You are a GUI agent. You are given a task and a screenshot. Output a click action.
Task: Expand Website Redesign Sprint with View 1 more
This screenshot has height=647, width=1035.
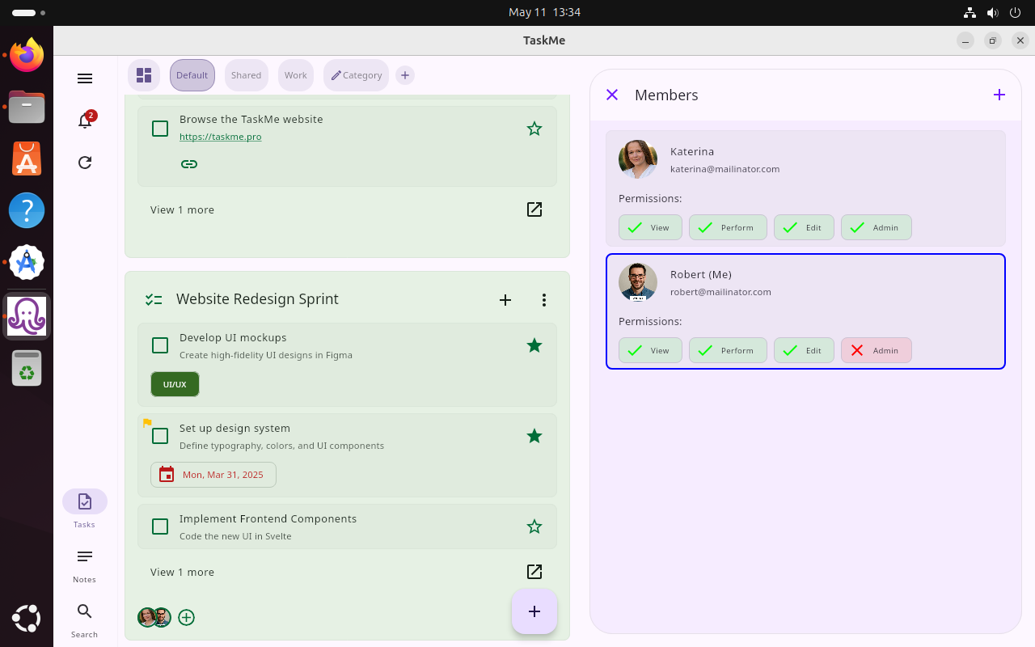(x=182, y=572)
